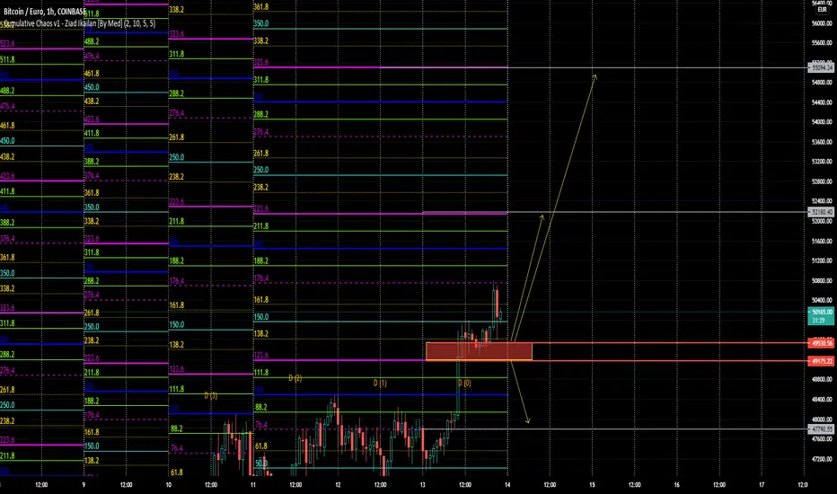
Task: Click the D (1) pivot label
Action: coord(380,383)
